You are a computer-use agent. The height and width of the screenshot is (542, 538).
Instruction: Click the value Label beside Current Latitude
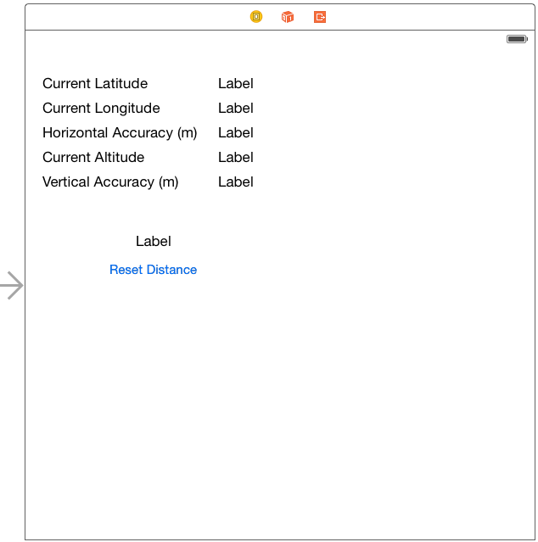click(x=236, y=84)
